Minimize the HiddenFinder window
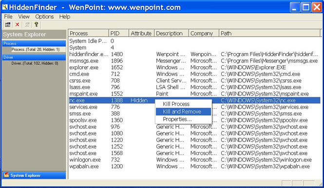 pos(295,7)
